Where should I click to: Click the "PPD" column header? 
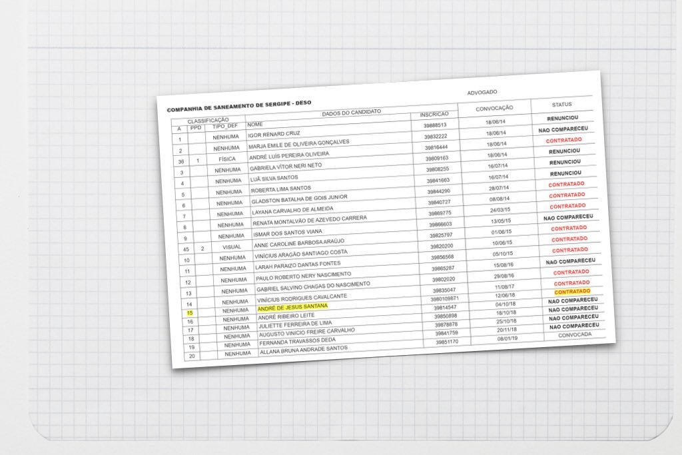point(196,127)
